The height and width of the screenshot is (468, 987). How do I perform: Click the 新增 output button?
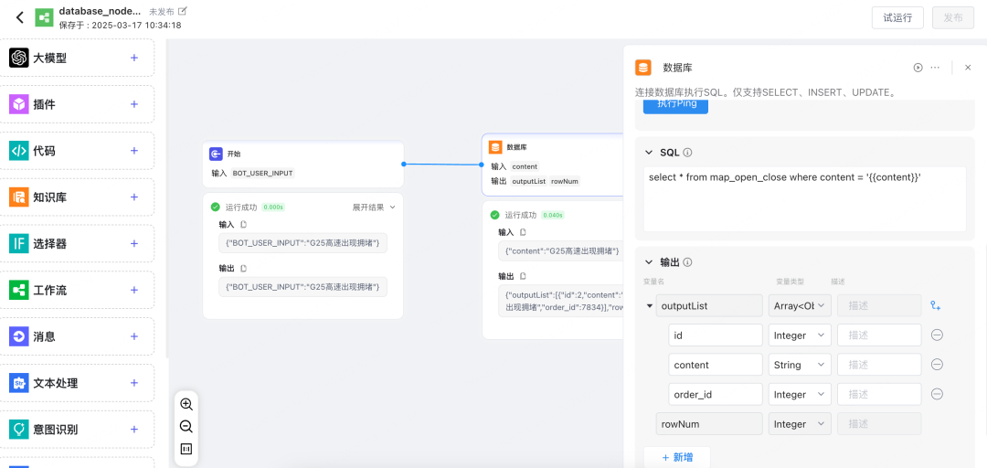tap(676, 457)
